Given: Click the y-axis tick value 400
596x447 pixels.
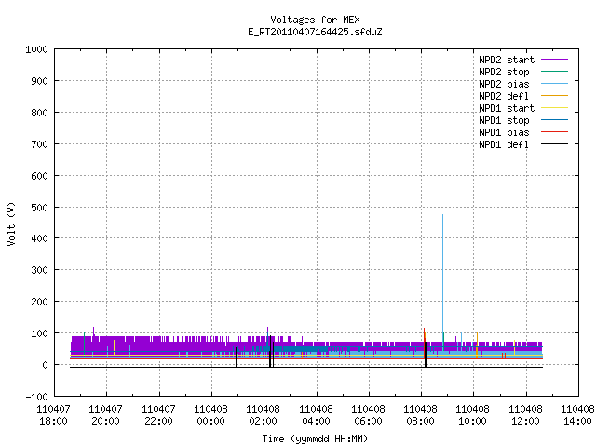Looking at the screenshot, I should [39, 238].
